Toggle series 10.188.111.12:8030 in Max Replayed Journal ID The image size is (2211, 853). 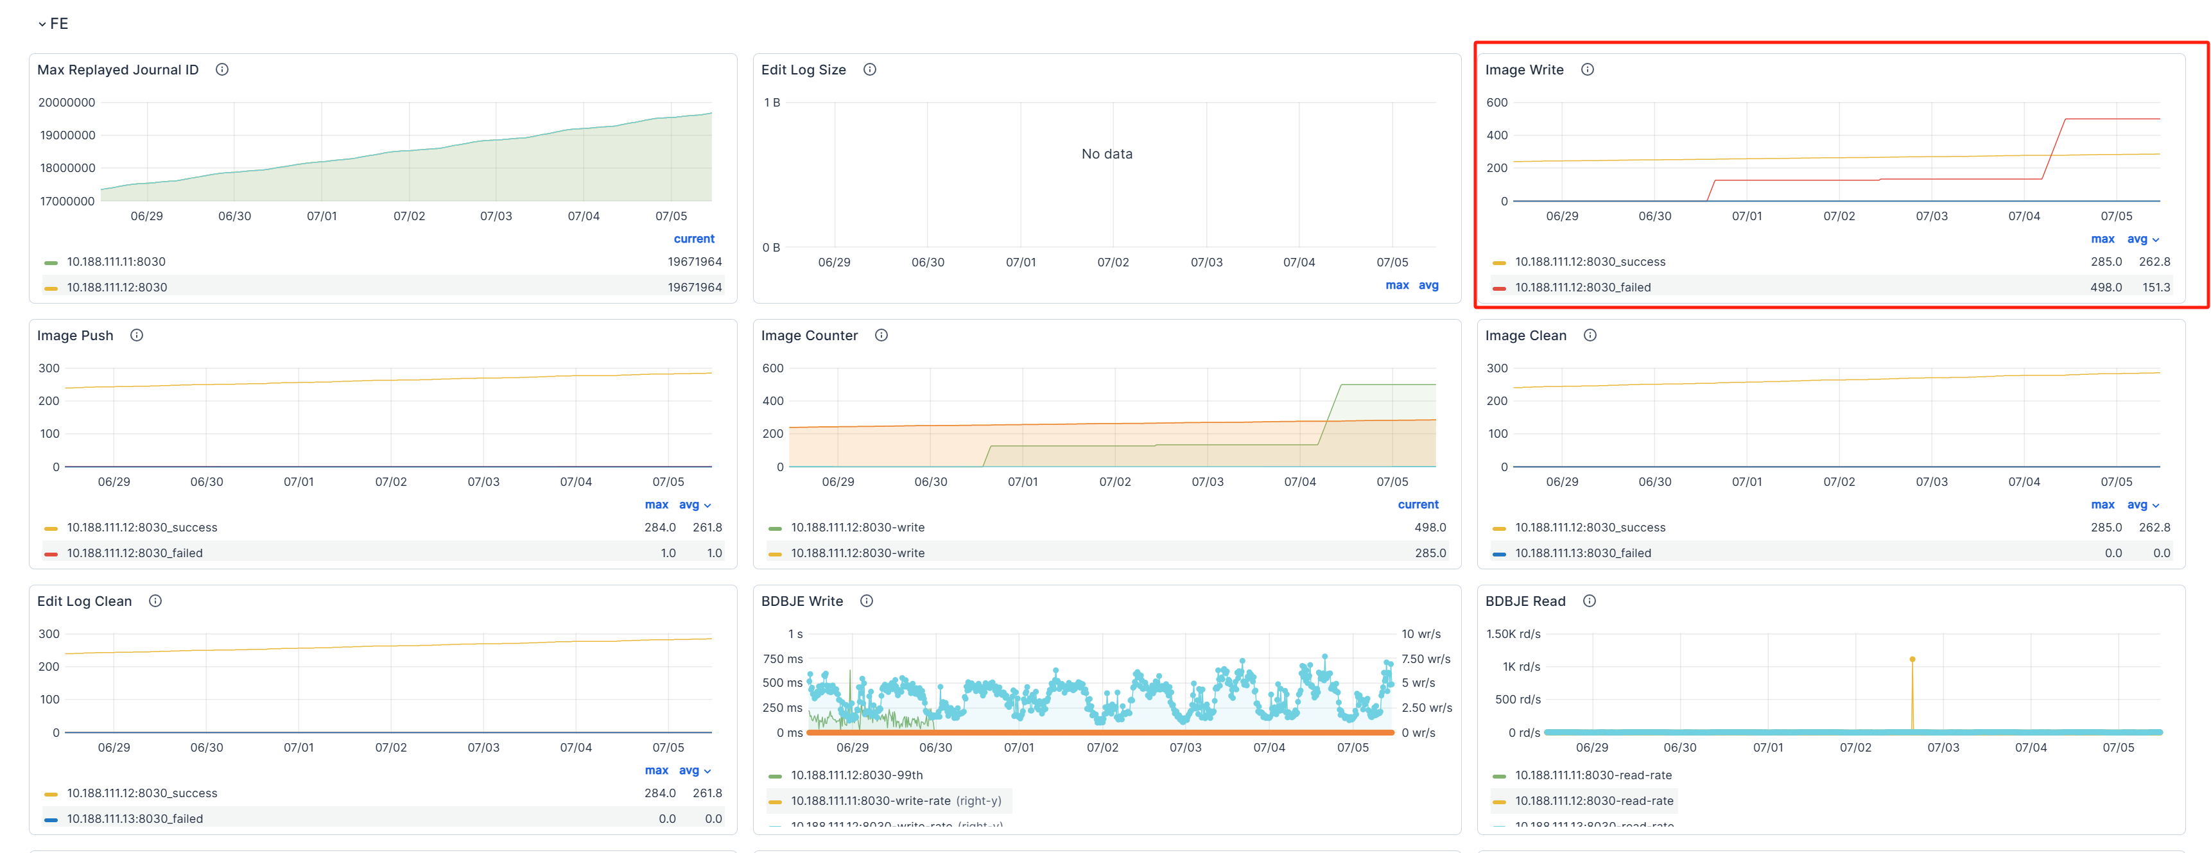(x=117, y=288)
